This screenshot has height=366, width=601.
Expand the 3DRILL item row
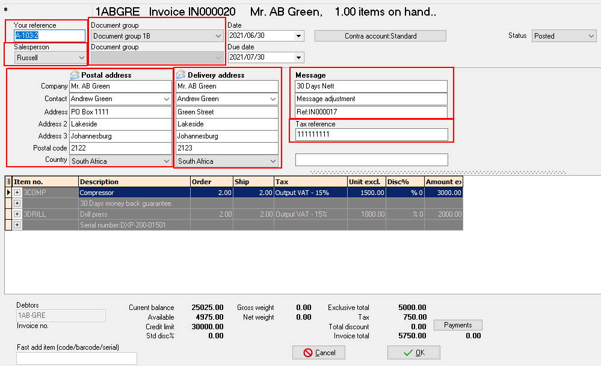tap(17, 214)
